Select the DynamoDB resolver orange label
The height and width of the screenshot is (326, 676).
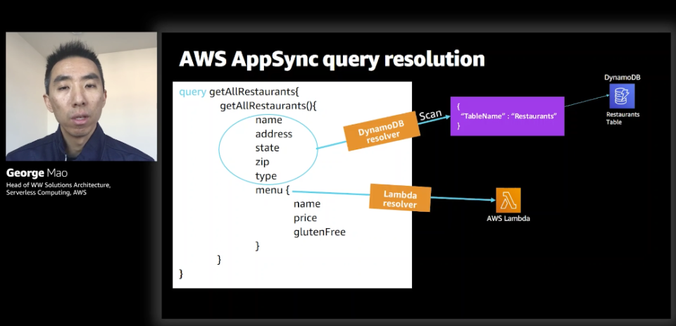[382, 131]
